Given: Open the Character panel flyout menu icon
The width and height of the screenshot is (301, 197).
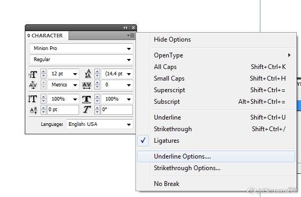Looking at the screenshot, I should 131,35.
